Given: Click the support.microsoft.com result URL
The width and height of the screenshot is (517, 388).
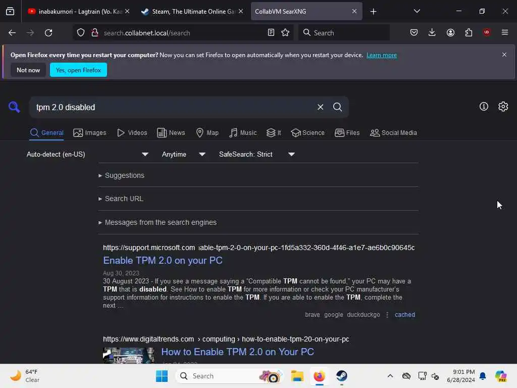Looking at the screenshot, I should tap(258, 248).
